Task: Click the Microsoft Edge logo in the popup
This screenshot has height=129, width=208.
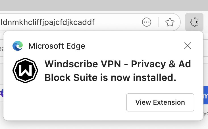Action: 18,46
